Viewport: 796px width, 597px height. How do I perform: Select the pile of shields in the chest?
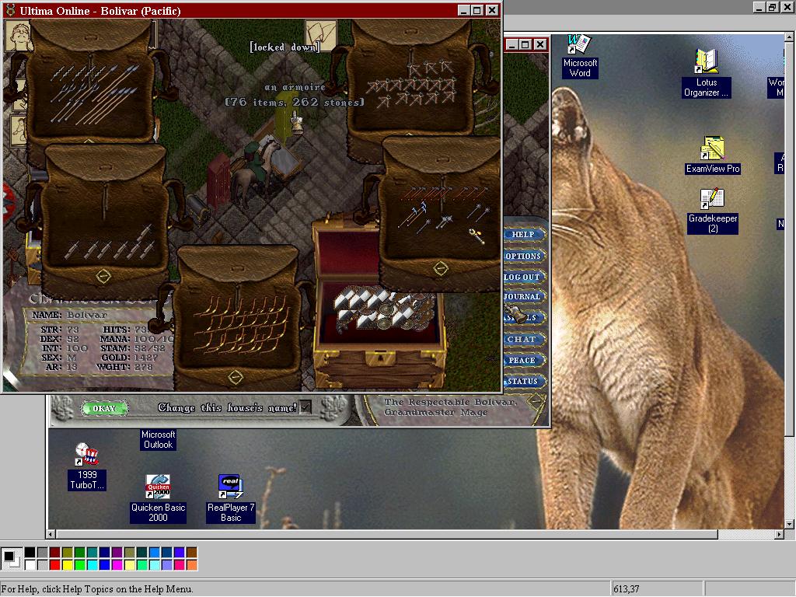click(x=386, y=308)
